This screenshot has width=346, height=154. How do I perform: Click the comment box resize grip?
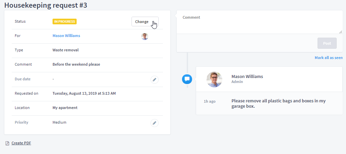pos(341,32)
